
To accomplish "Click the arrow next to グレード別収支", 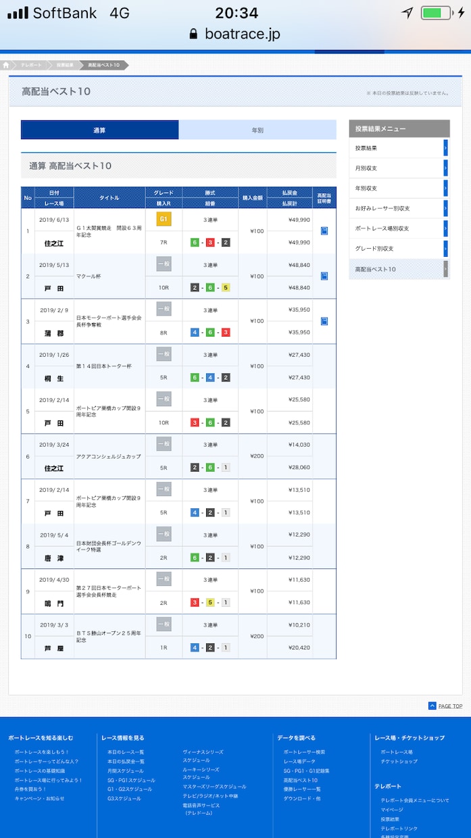I will tap(445, 249).
